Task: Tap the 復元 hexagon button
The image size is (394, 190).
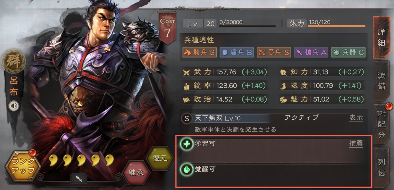Action: click(160, 159)
